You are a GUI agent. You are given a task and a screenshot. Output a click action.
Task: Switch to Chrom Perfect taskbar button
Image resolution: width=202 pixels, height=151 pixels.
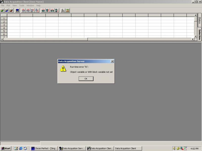[44, 148]
